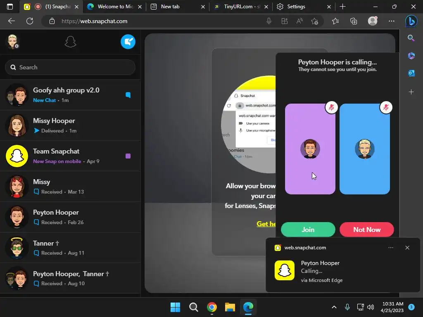Click the microphone permission icon in address bar
423x317 pixels.
pos(269,21)
